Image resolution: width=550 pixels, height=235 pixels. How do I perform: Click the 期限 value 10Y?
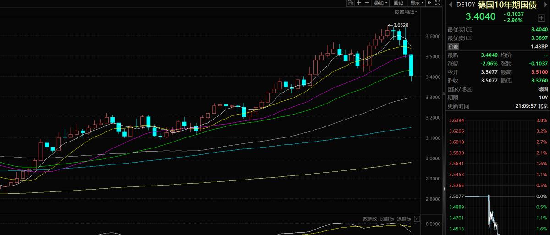(x=543, y=98)
